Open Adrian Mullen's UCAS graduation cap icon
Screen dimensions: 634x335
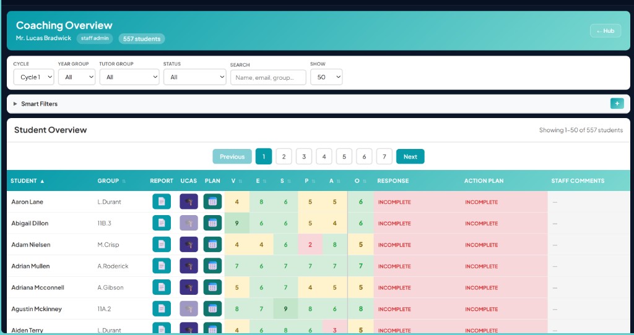188,266
